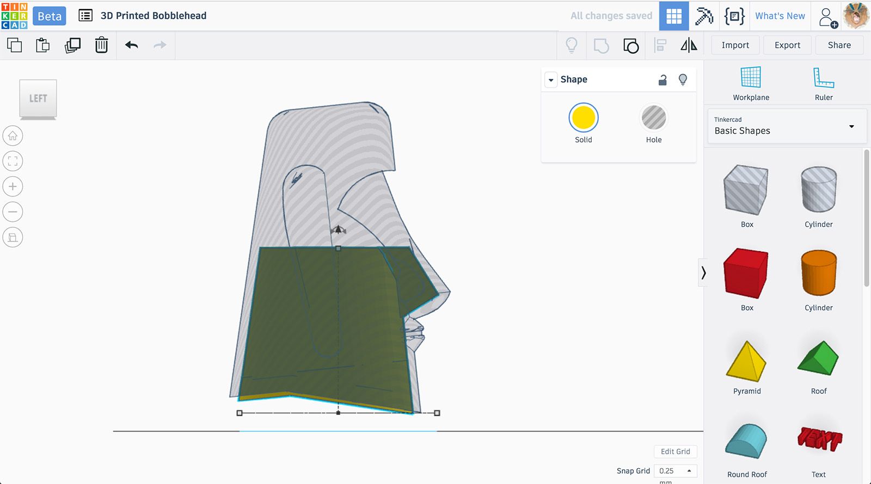Click the Tinkercad logo

point(15,16)
